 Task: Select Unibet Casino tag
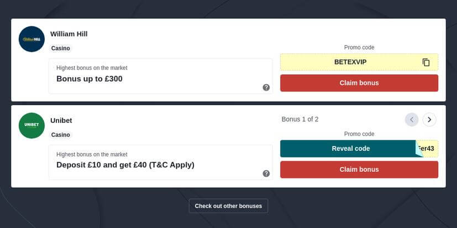pyautogui.click(x=61, y=135)
